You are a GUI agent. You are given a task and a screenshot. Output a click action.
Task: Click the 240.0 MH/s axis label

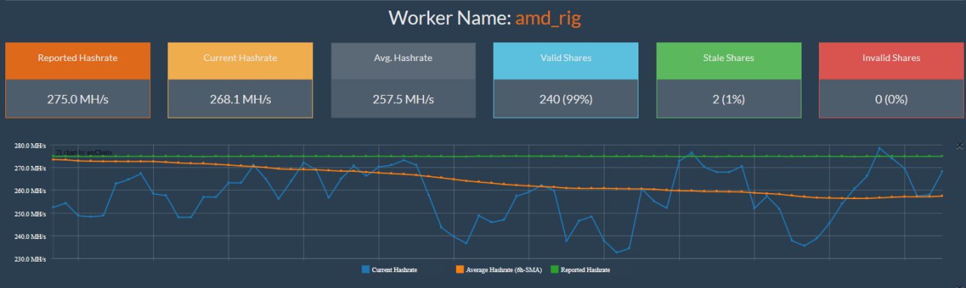pos(30,236)
